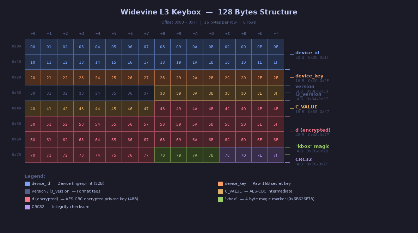Viewport: 418px width, 233px height.
Task: Click the d (encrypted) field label
Action: [x=313, y=130]
